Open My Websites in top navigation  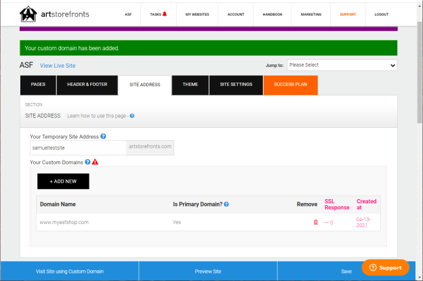197,14
